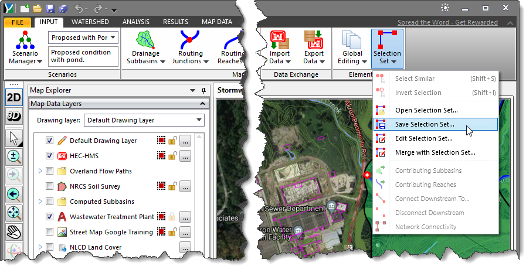Viewport: 526px width, 266px height.
Task: Switch to the WATERSHED tab
Action: pos(90,22)
